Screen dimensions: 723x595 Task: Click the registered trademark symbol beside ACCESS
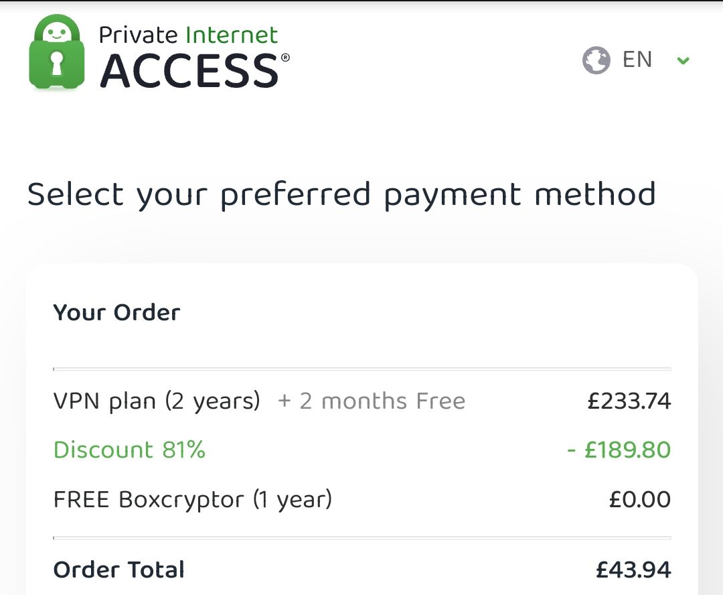(x=286, y=58)
